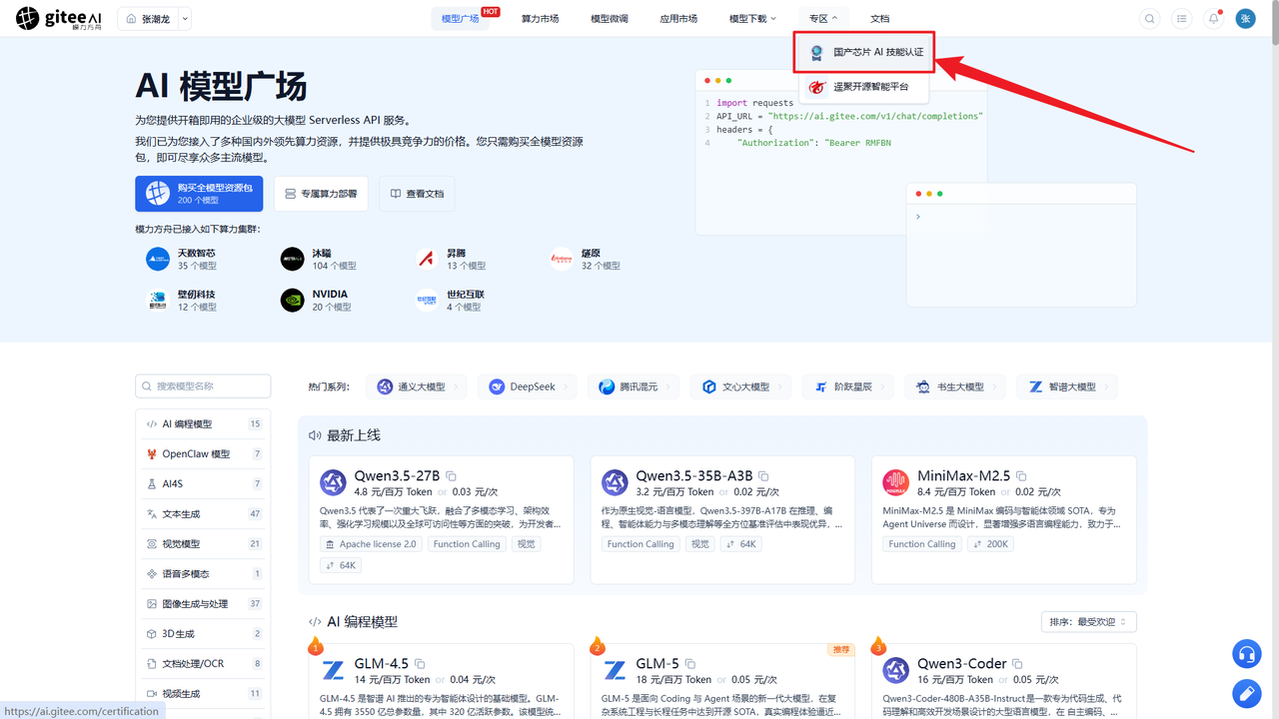Viewport: 1279px width, 719px height.
Task: Filter by 视频生成 category
Action: point(203,694)
